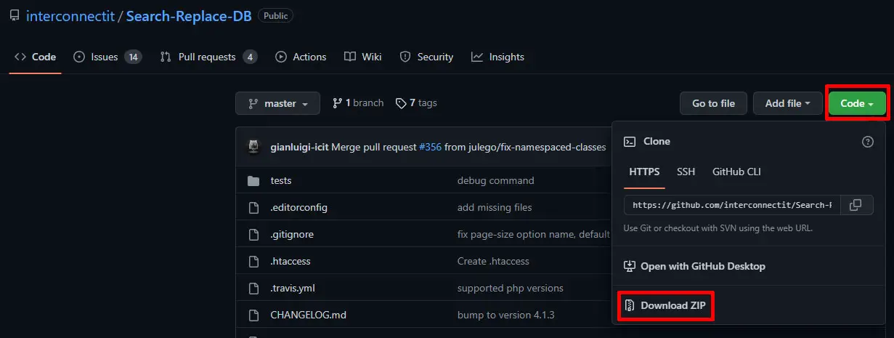Open the clone help question mark icon
Screen dimensions: 894x338
pos(867,142)
